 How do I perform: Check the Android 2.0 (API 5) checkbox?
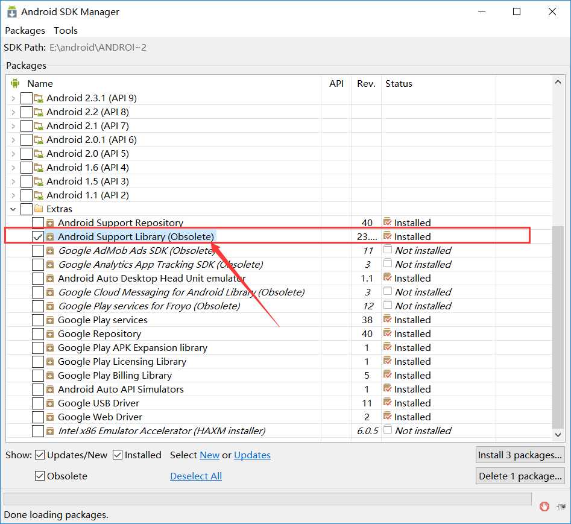pos(26,154)
